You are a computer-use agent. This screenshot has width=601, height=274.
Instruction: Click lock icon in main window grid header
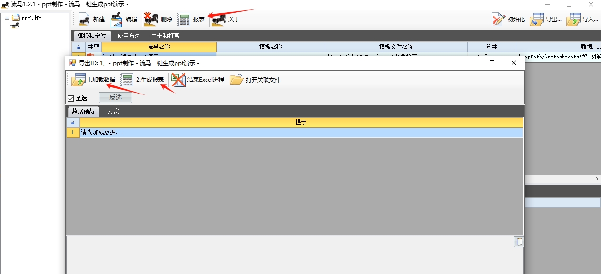79,47
